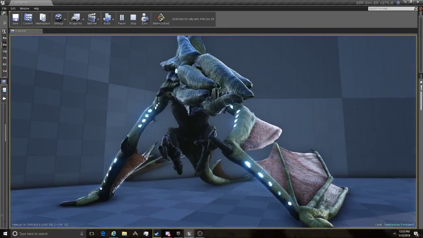This screenshot has width=423, height=238.
Task: Open the OBS taskbar icon
Action: click(x=200, y=234)
